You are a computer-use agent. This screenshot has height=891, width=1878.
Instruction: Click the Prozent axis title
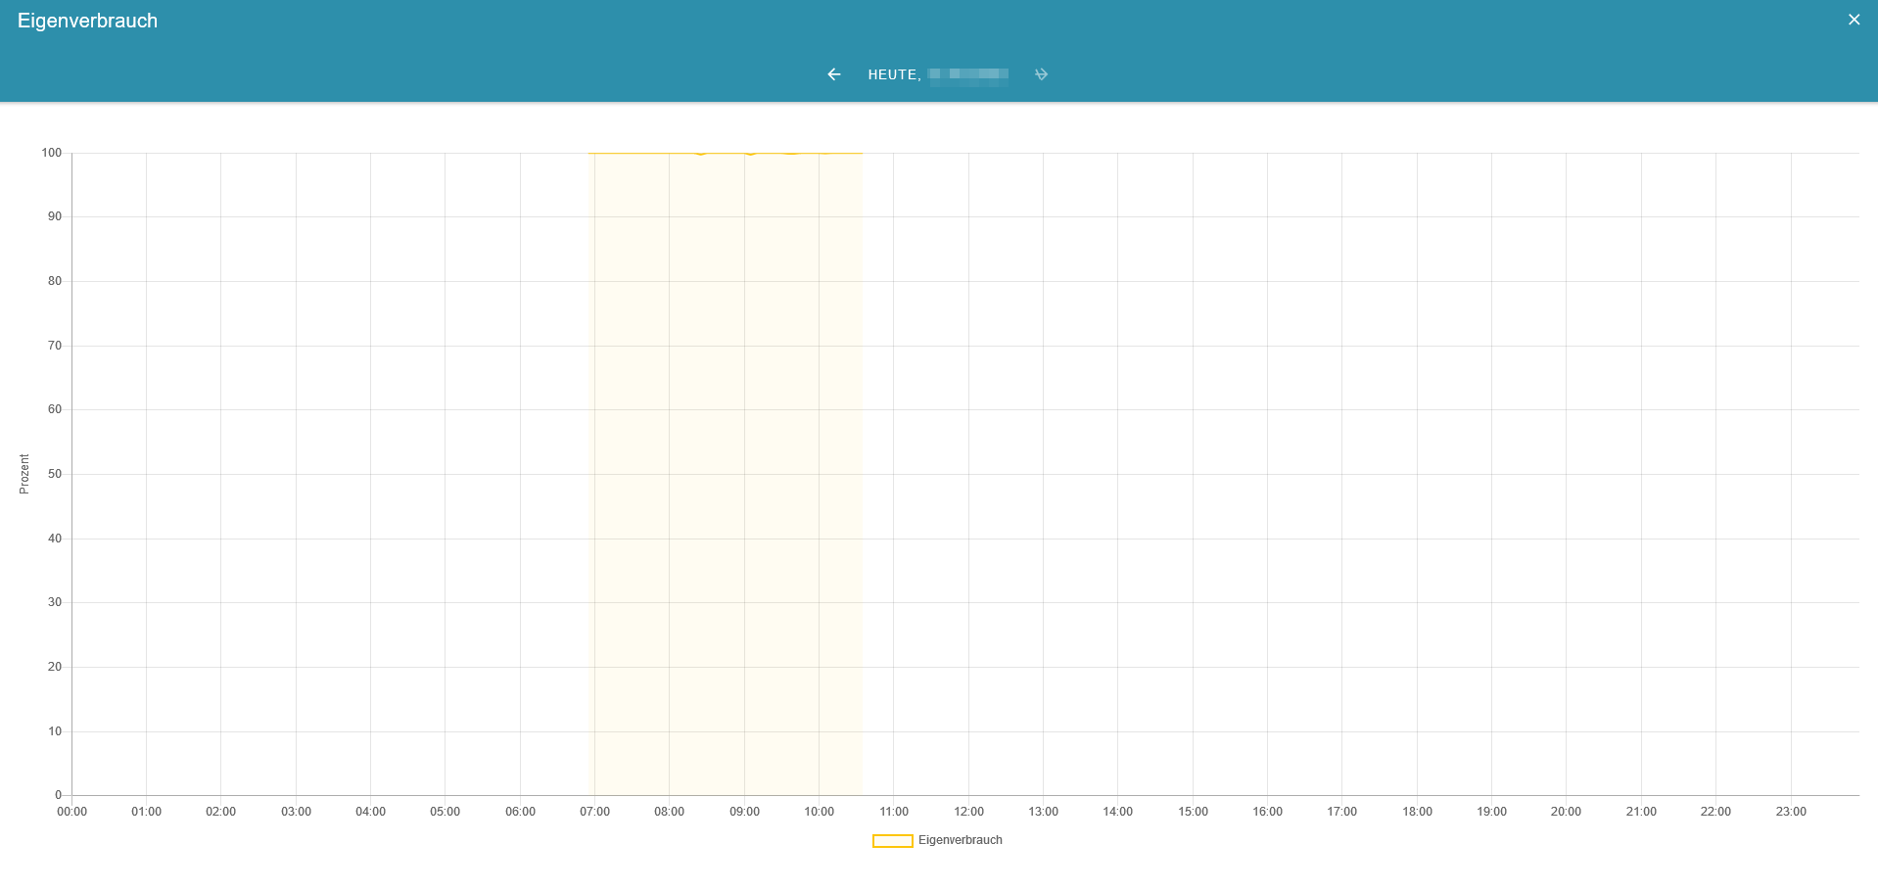[24, 474]
